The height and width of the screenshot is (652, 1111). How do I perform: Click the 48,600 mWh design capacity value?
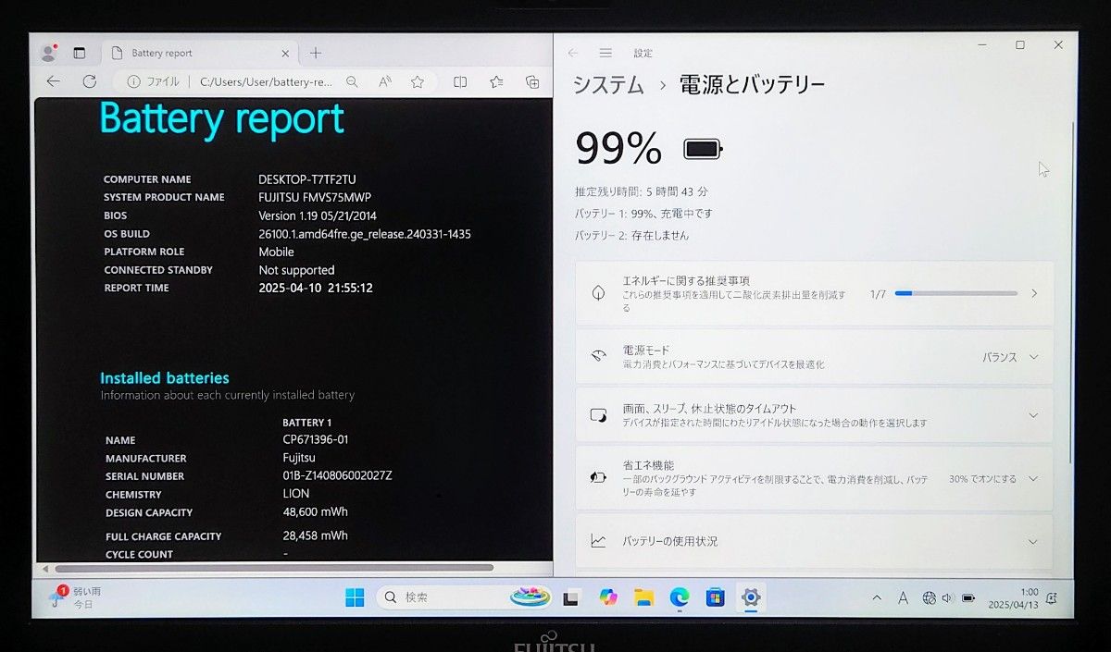[316, 511]
